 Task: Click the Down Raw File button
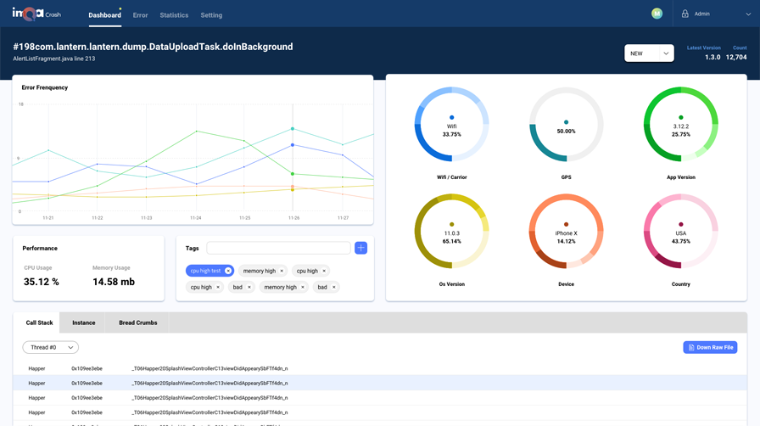(x=710, y=347)
